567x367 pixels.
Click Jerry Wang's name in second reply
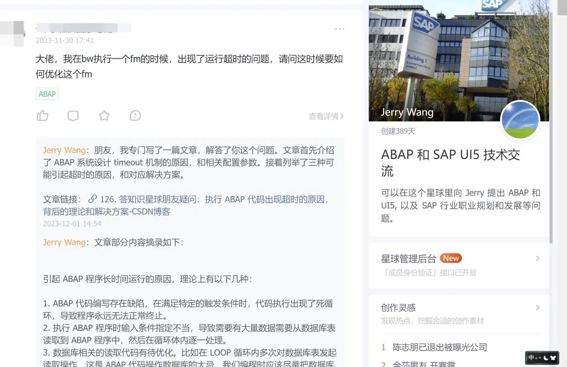point(64,242)
